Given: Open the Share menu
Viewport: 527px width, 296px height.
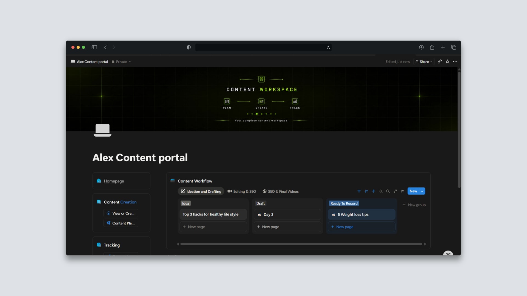Looking at the screenshot, I should tap(424, 62).
